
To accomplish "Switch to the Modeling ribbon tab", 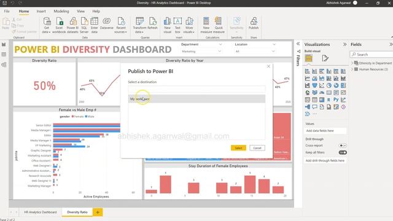I will (x=61, y=11).
